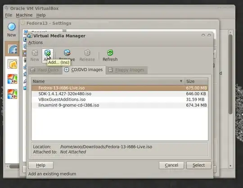
Task: Click the Help button in Media Manager
Action: click(x=41, y=165)
